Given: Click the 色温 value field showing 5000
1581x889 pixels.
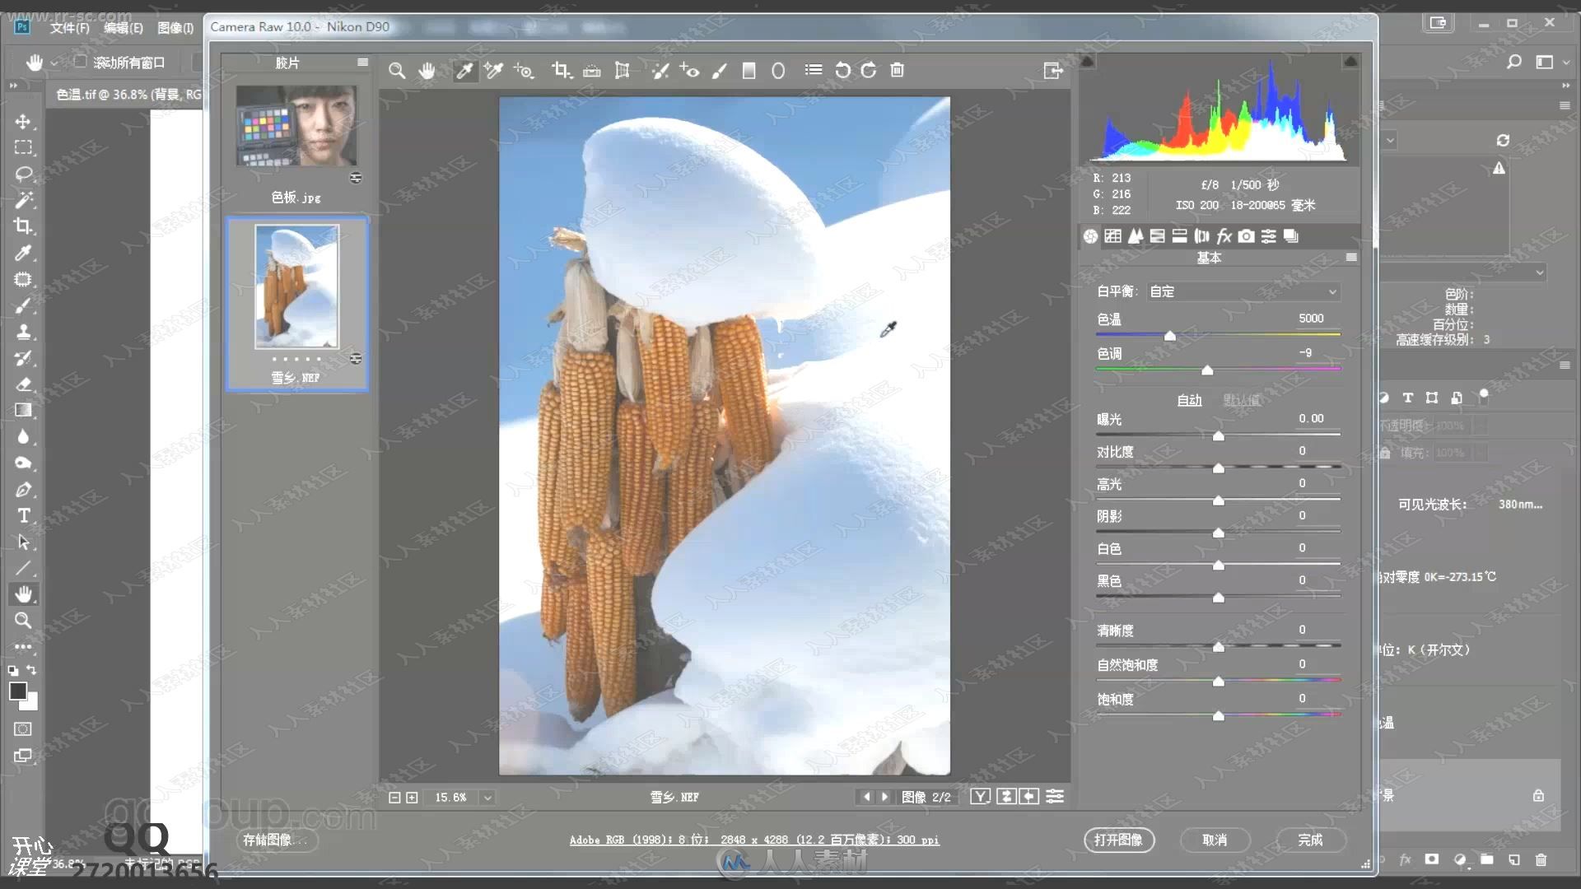Looking at the screenshot, I should (1311, 319).
